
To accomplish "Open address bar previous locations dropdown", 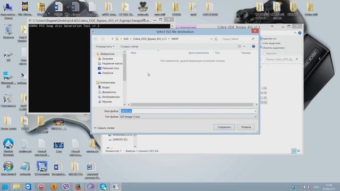I will (x=211, y=39).
